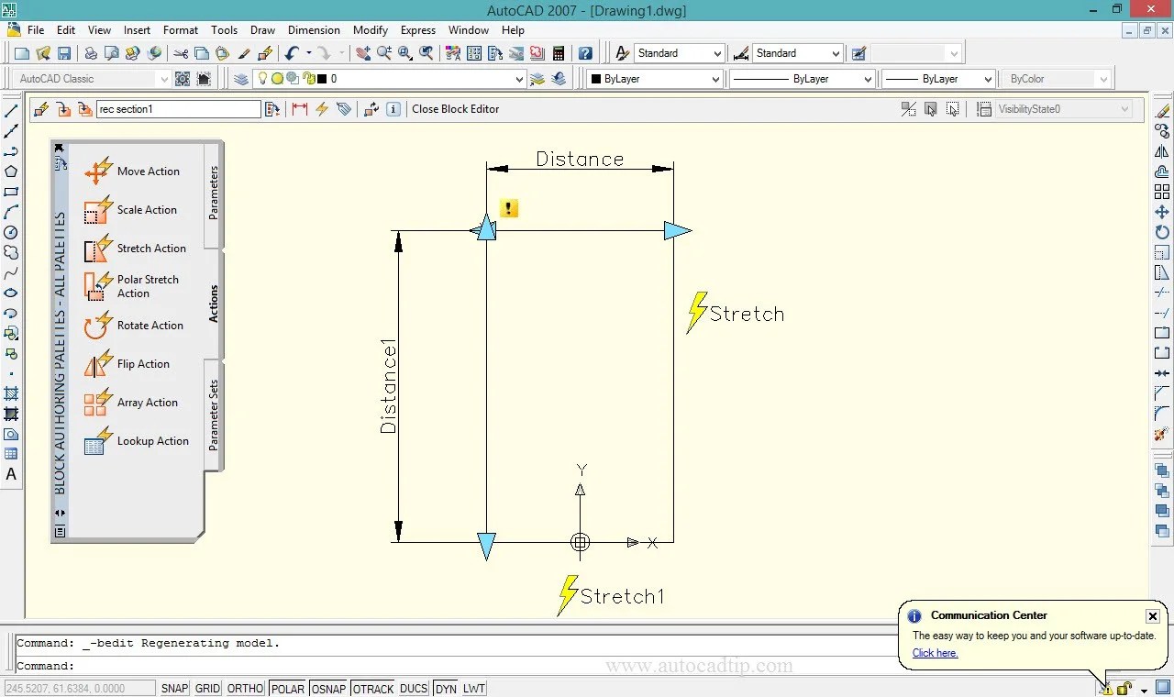Click the lightning Action icon in Block Editor bar
The width and height of the screenshot is (1174, 697).
[322, 109]
